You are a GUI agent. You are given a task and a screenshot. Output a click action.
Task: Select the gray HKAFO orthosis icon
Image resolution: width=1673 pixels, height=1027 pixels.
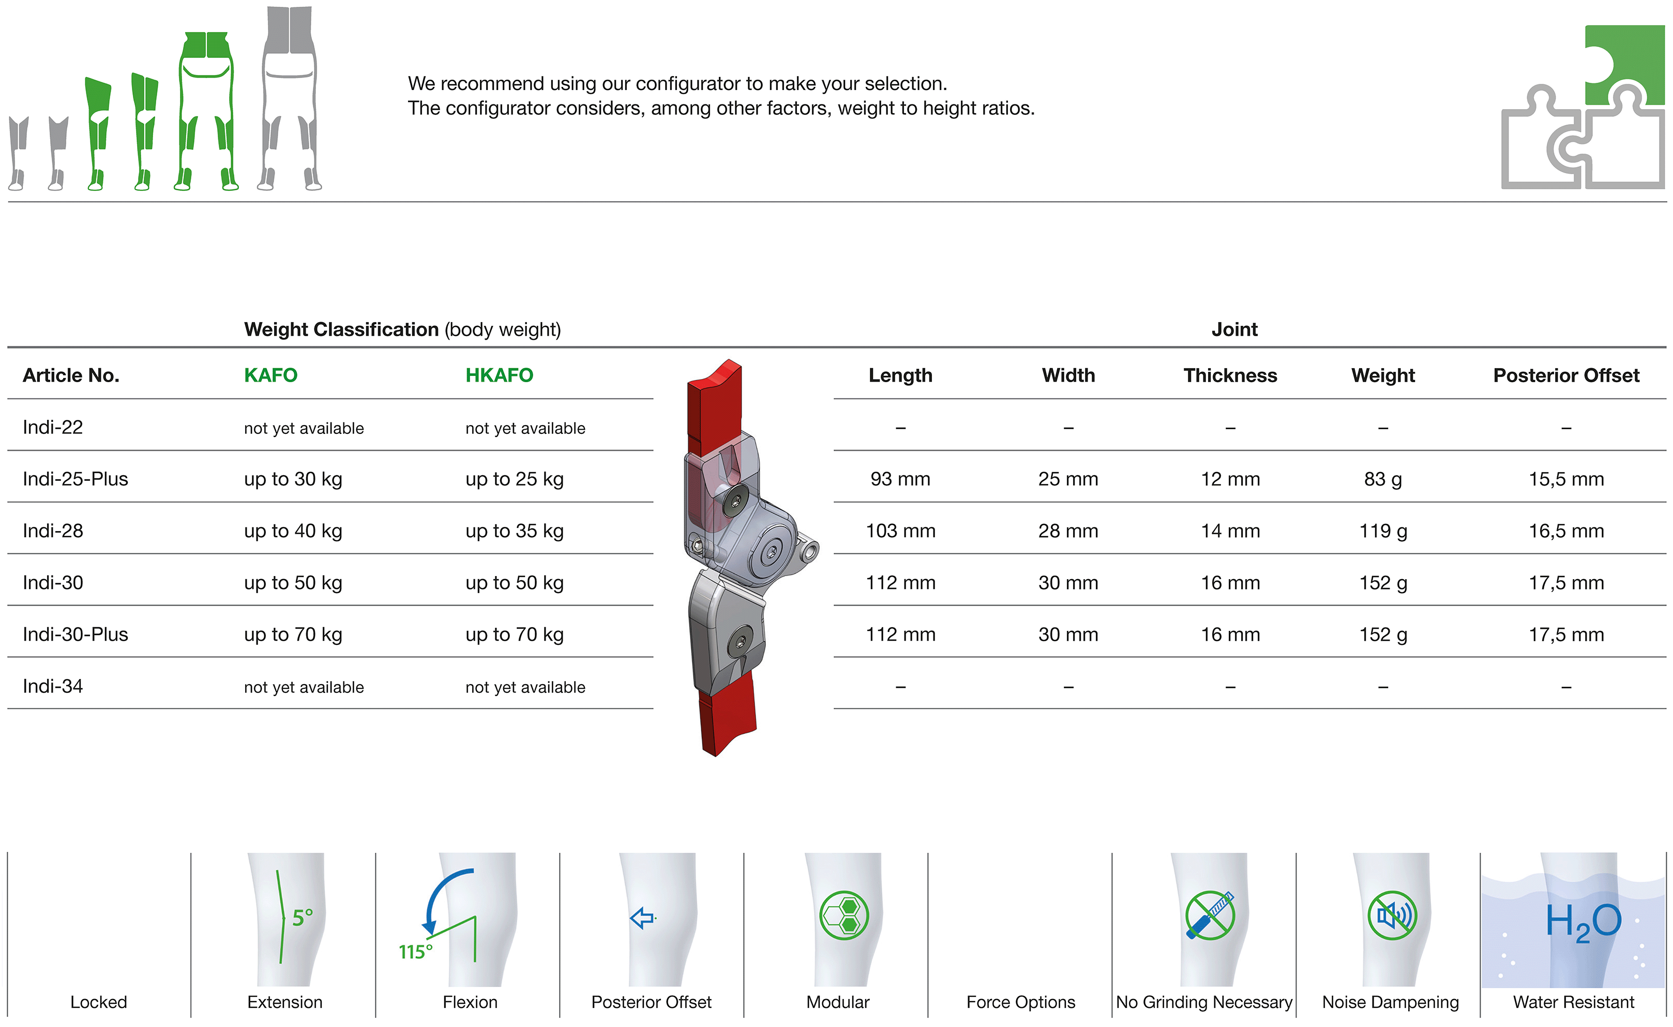pos(290,98)
